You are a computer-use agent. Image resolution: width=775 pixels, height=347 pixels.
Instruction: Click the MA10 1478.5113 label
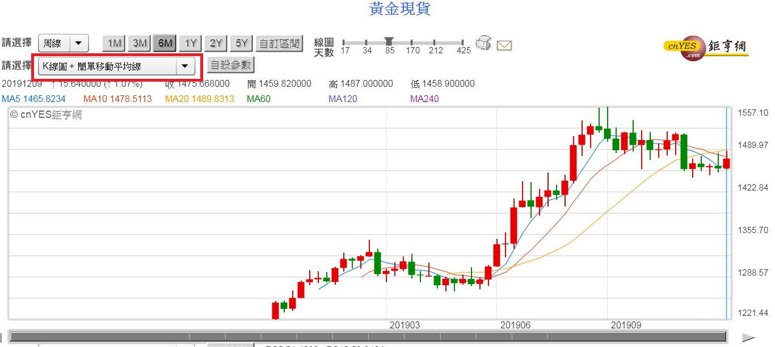117,99
